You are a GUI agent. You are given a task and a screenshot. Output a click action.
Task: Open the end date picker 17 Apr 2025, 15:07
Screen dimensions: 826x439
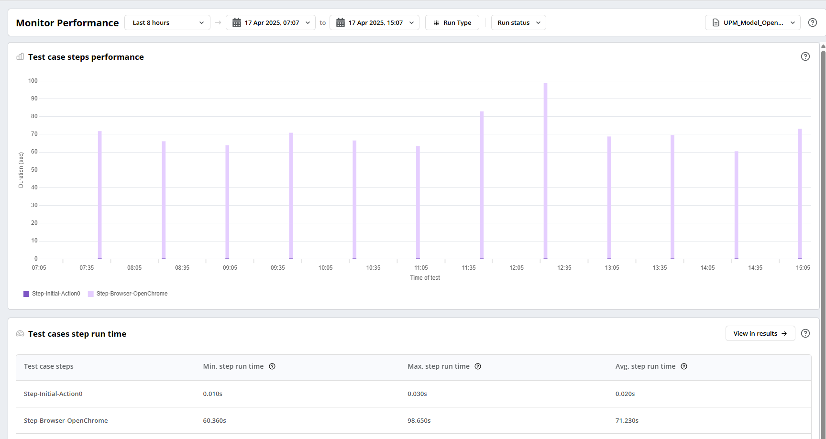pyautogui.click(x=374, y=22)
